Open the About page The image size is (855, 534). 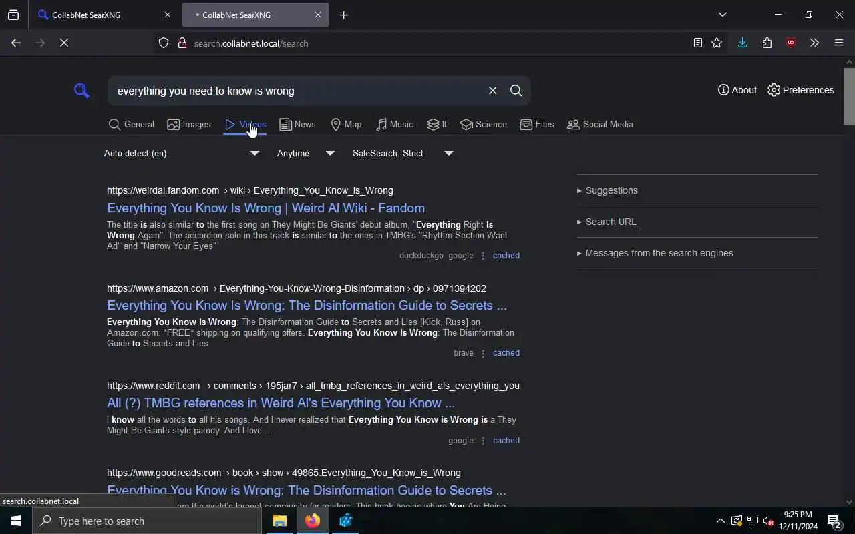pos(737,90)
